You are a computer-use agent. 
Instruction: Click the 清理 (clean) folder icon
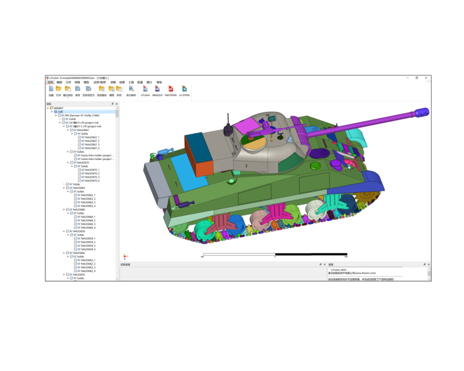[111, 89]
